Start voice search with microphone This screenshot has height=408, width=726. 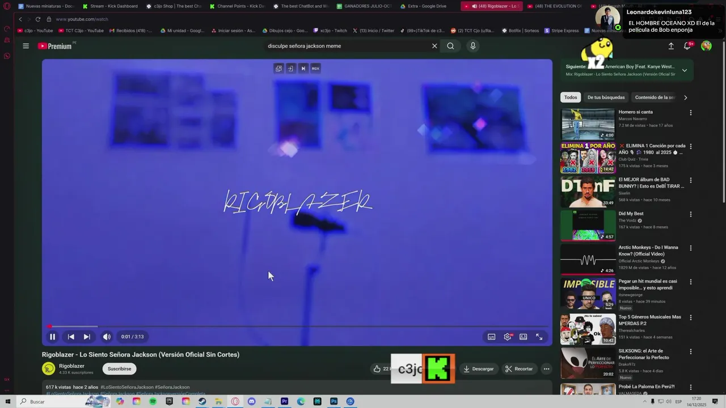coord(472,46)
